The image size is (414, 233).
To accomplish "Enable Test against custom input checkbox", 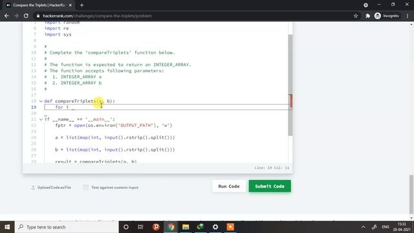I will (x=85, y=187).
